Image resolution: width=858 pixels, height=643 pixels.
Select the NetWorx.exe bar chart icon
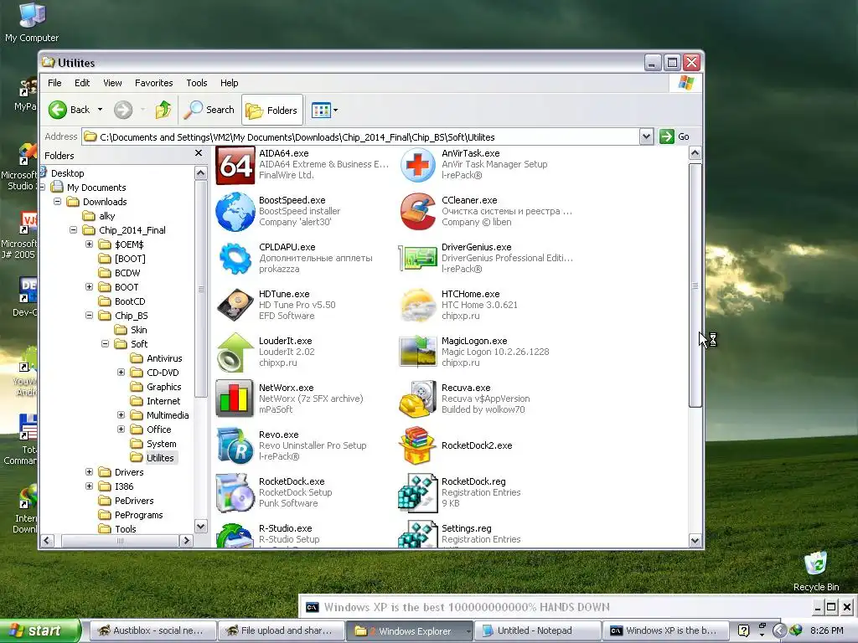pyautogui.click(x=235, y=399)
